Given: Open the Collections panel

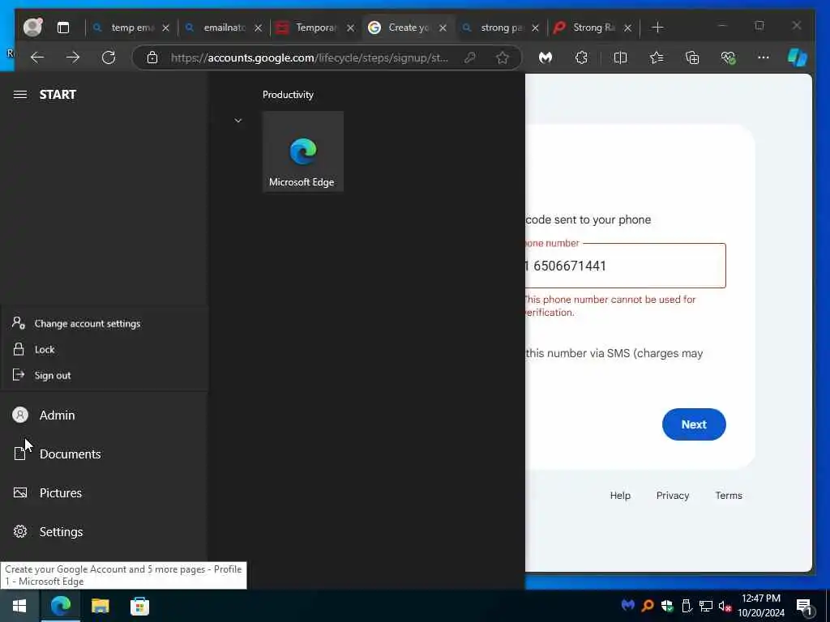Looking at the screenshot, I should pos(692,58).
